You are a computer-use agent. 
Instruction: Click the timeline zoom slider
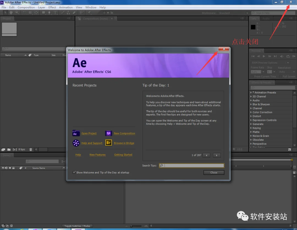(136, 226)
